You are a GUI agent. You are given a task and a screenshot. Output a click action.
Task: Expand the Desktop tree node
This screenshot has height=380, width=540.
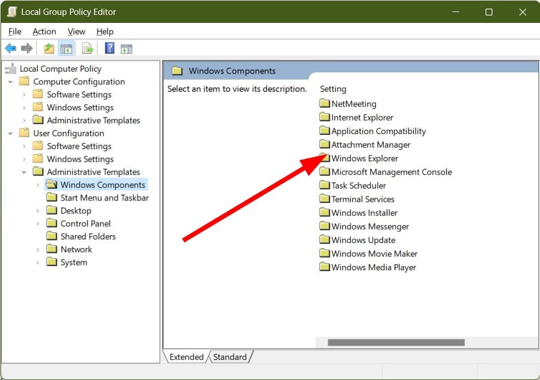(x=38, y=210)
